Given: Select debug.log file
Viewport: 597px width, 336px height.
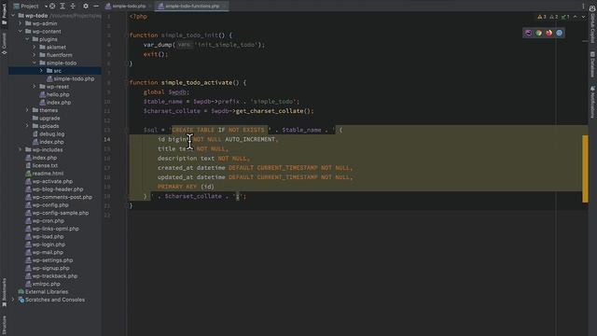Looking at the screenshot, I should pyautogui.click(x=52, y=134).
